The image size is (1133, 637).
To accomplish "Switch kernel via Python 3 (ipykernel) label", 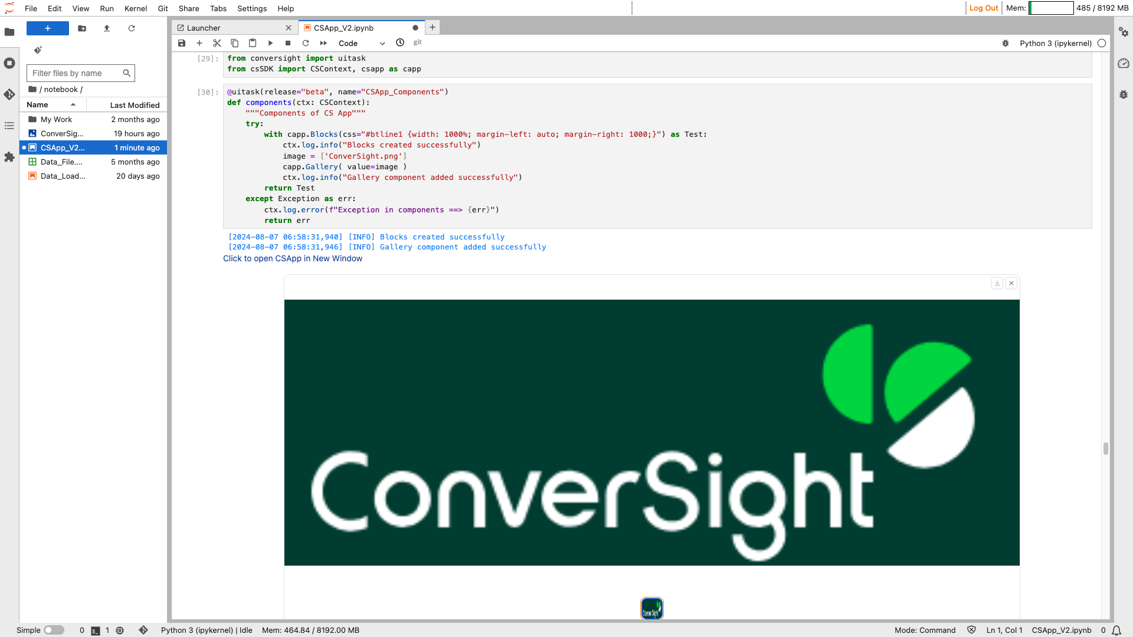I will [x=1055, y=43].
